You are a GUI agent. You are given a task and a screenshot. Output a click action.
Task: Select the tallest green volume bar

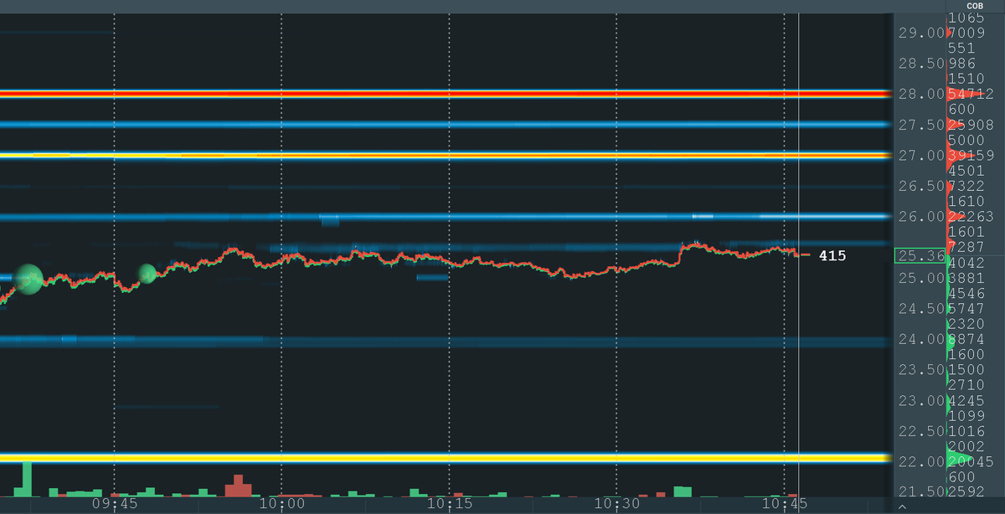pyautogui.click(x=26, y=479)
